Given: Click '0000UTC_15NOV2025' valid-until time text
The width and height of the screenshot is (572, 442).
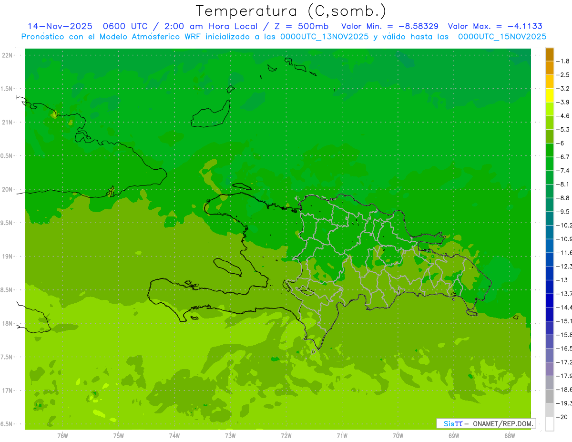Looking at the screenshot, I should pyautogui.click(x=502, y=37).
